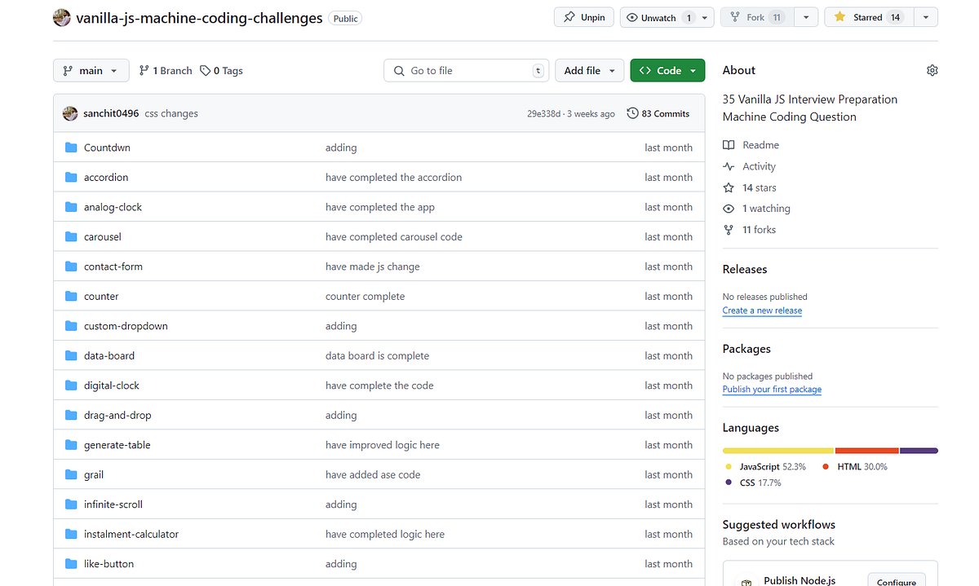Click the Readme book icon
This screenshot has width=979, height=586.
click(x=729, y=144)
